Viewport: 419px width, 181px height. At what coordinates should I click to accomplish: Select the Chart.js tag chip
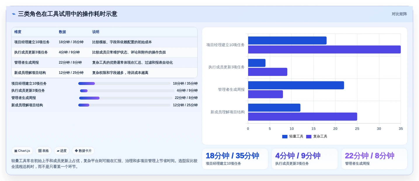click(22, 151)
